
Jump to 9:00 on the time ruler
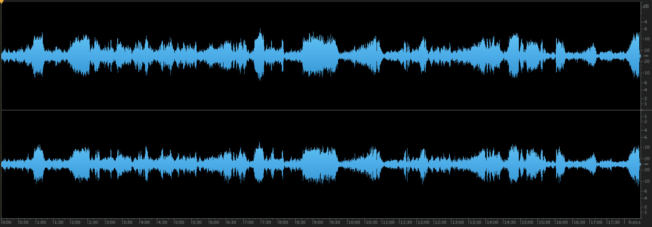[x=318, y=222]
